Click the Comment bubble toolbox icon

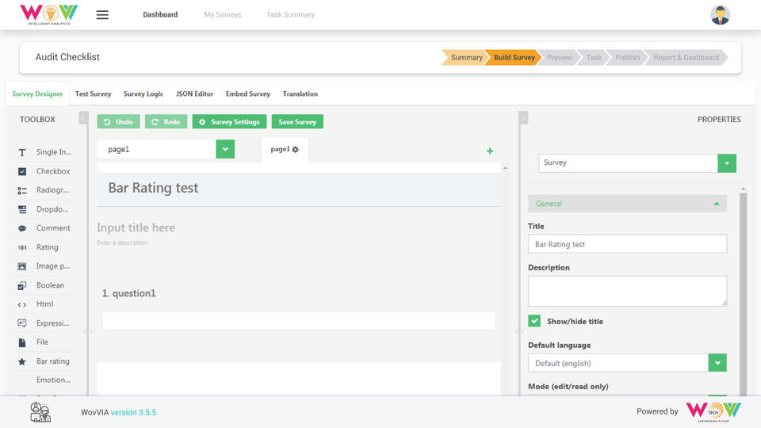pyautogui.click(x=22, y=228)
